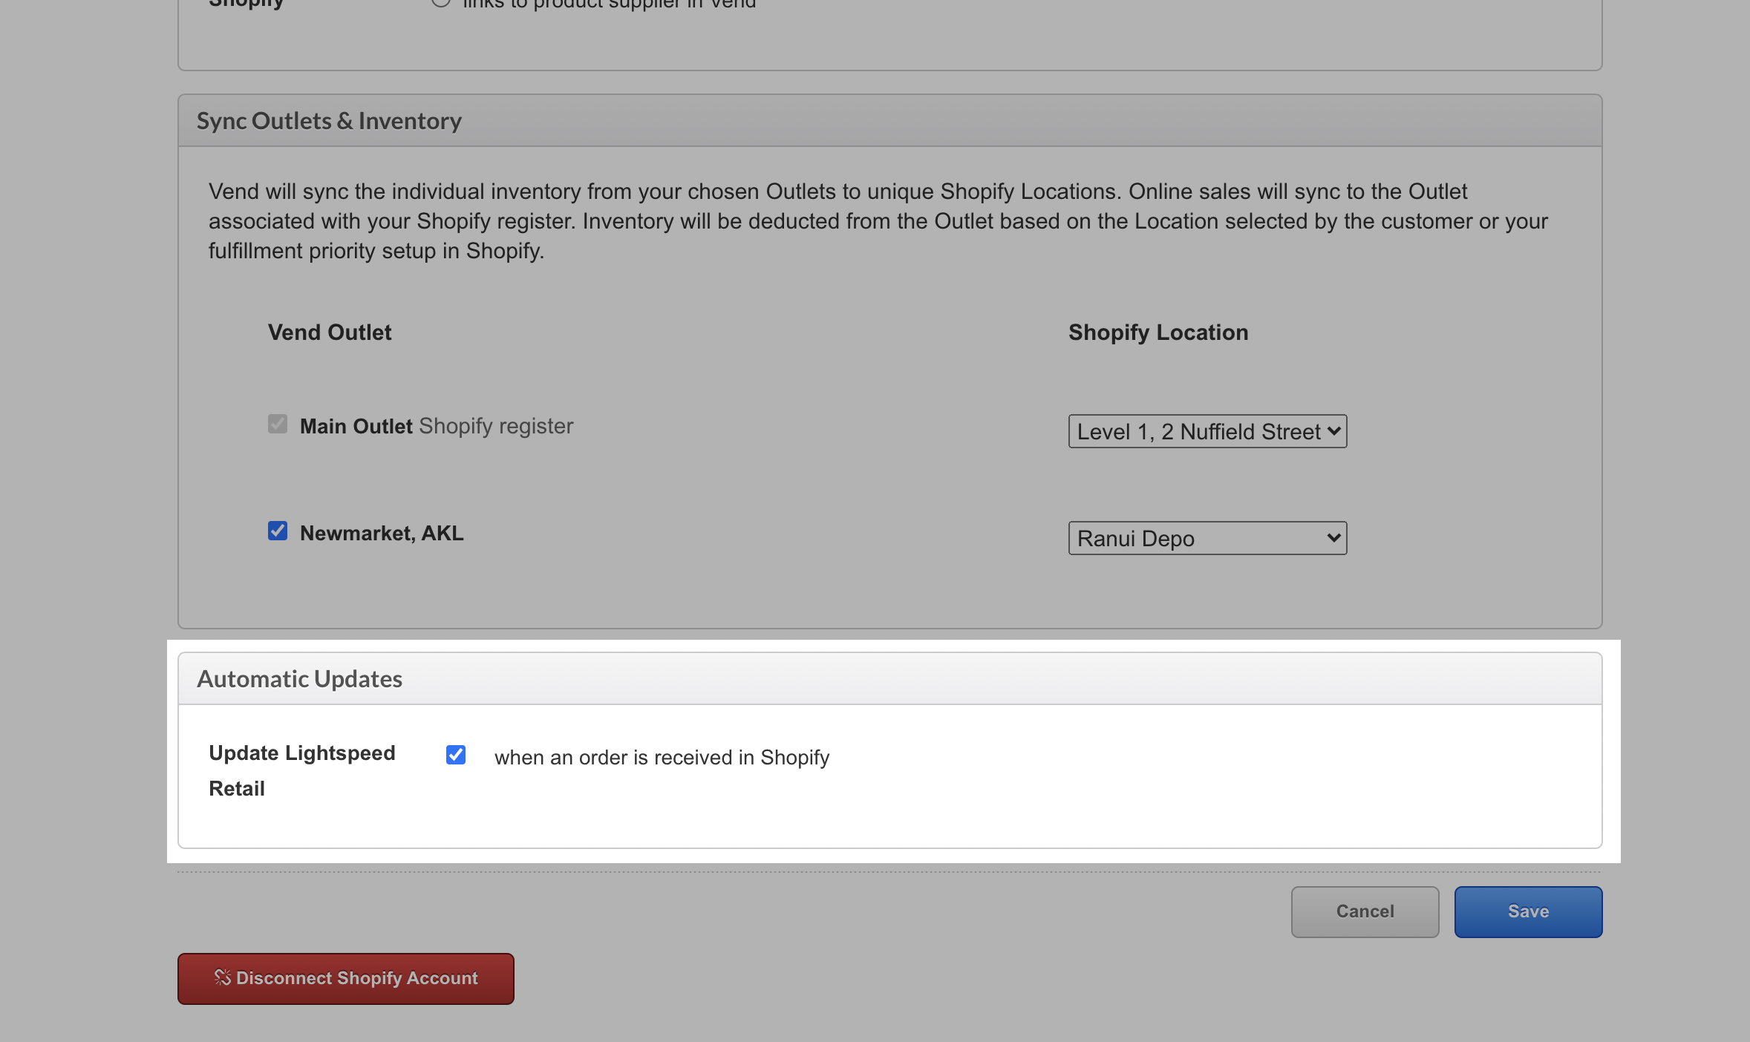
Task: Open the Ranui Depo location dropdown
Action: (x=1207, y=539)
